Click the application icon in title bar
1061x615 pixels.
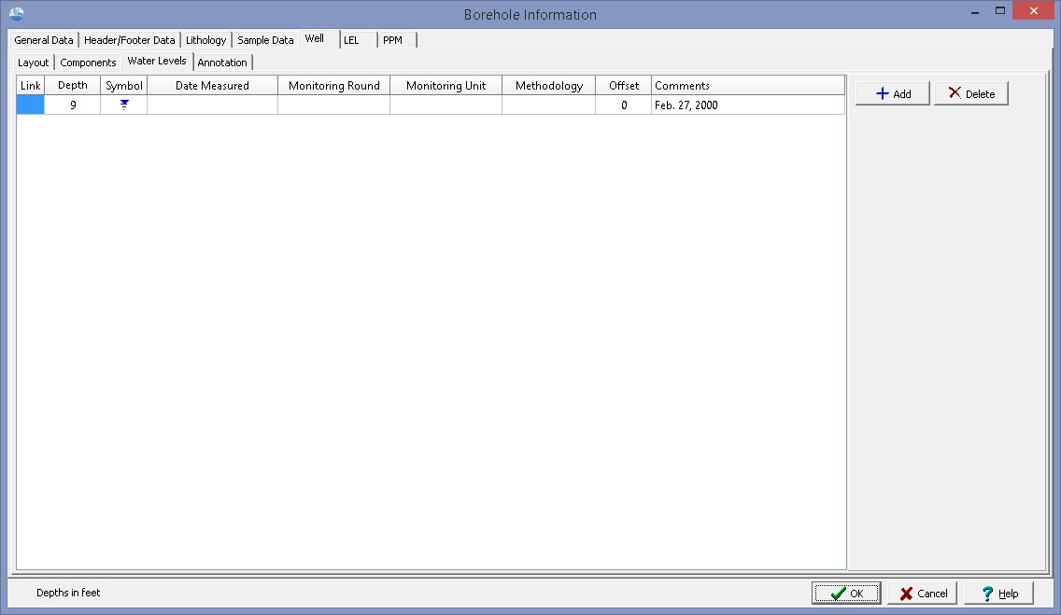[16, 14]
